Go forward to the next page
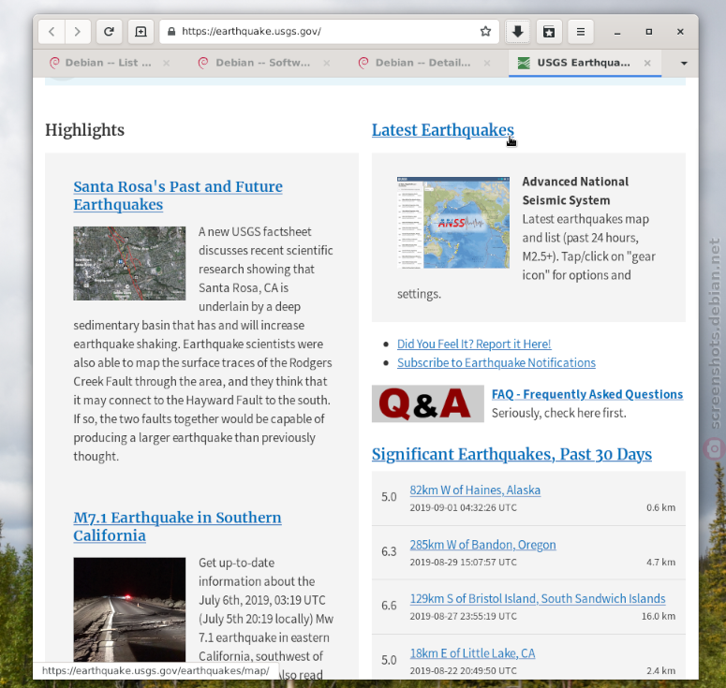 (78, 32)
